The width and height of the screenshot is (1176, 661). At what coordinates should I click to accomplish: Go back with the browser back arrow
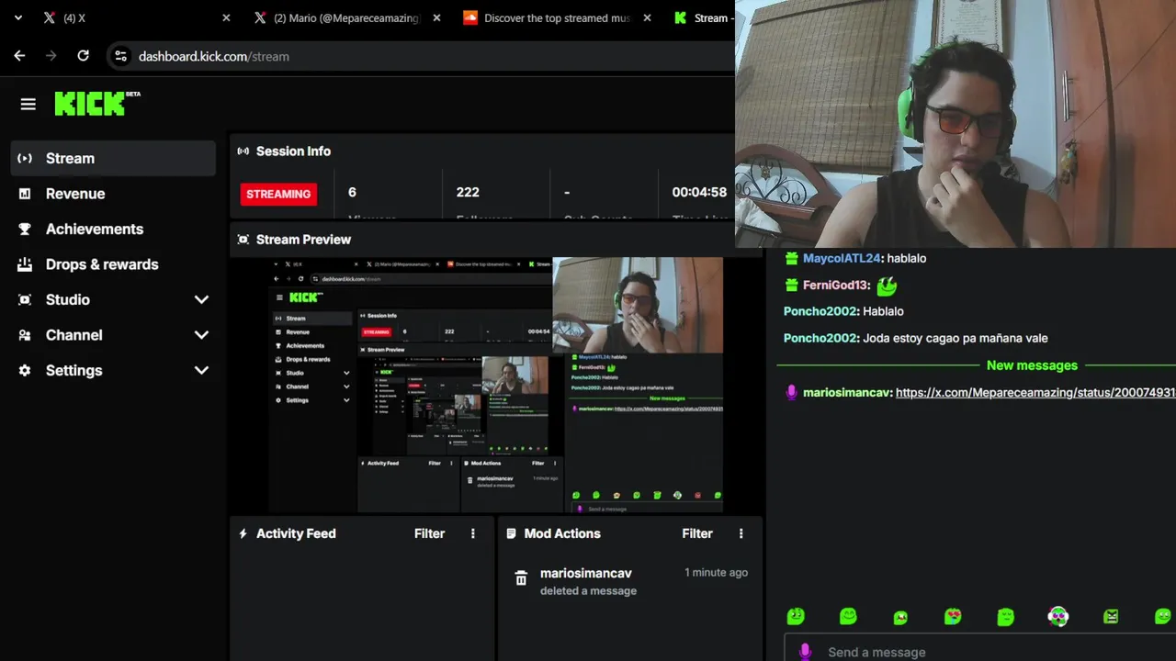tap(19, 56)
